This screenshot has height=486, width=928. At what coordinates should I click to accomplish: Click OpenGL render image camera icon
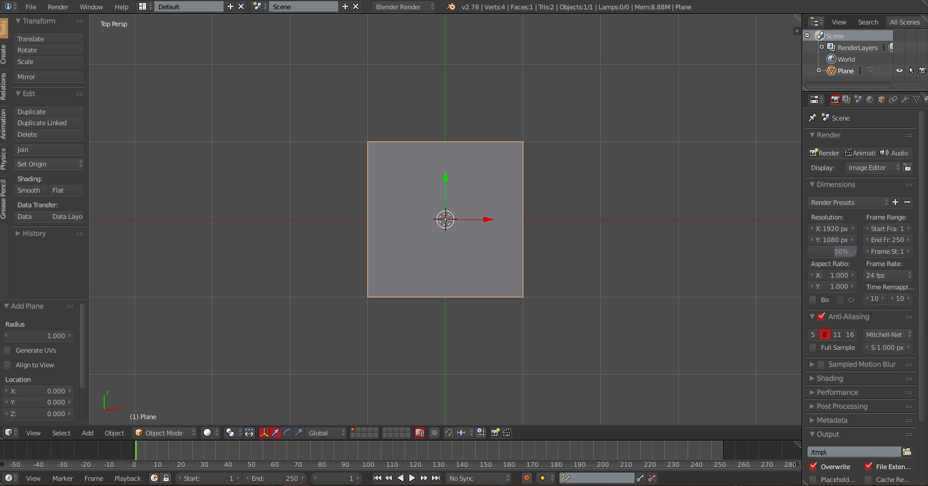pyautogui.click(x=495, y=432)
